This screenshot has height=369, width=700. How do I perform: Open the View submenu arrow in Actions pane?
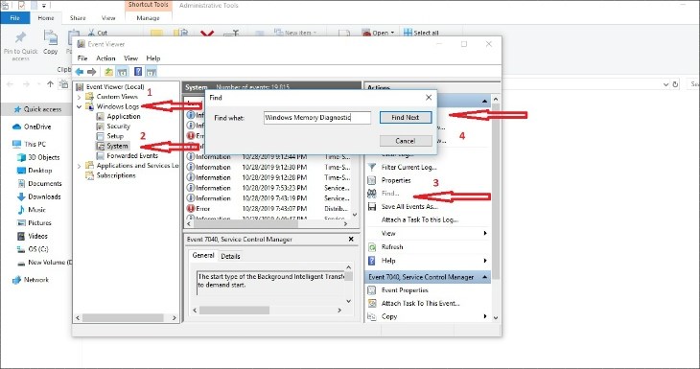click(485, 233)
